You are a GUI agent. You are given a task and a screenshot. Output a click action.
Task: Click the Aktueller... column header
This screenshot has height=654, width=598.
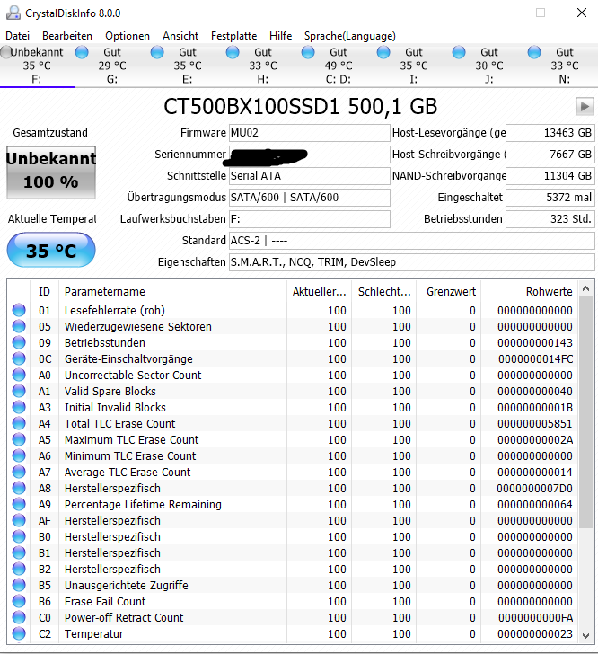coord(319,292)
